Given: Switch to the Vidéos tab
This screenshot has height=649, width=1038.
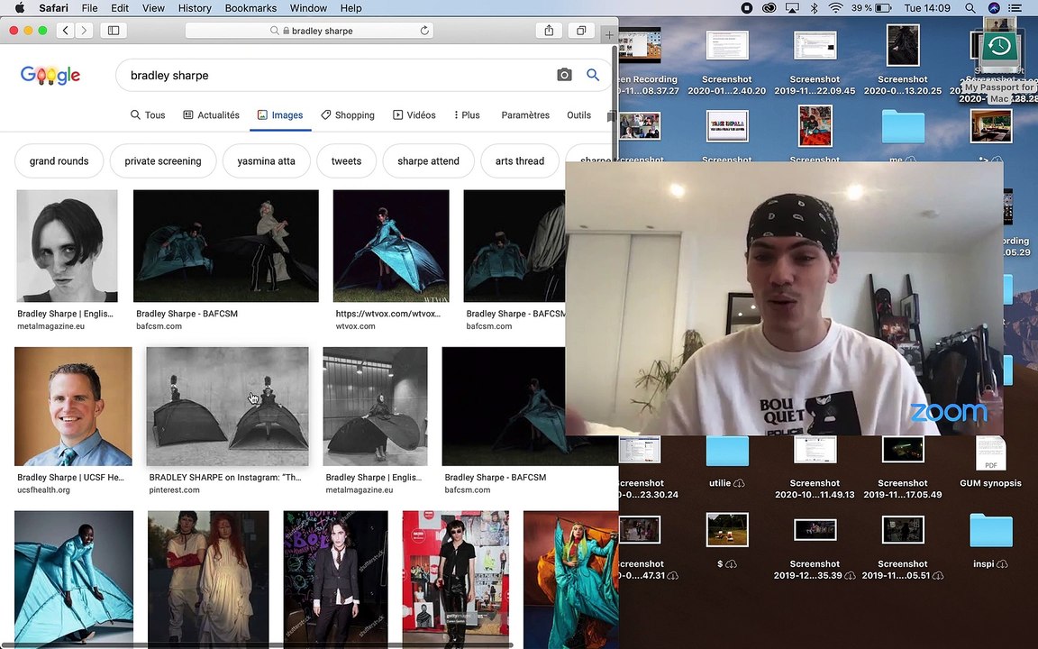Looking at the screenshot, I should click(414, 114).
